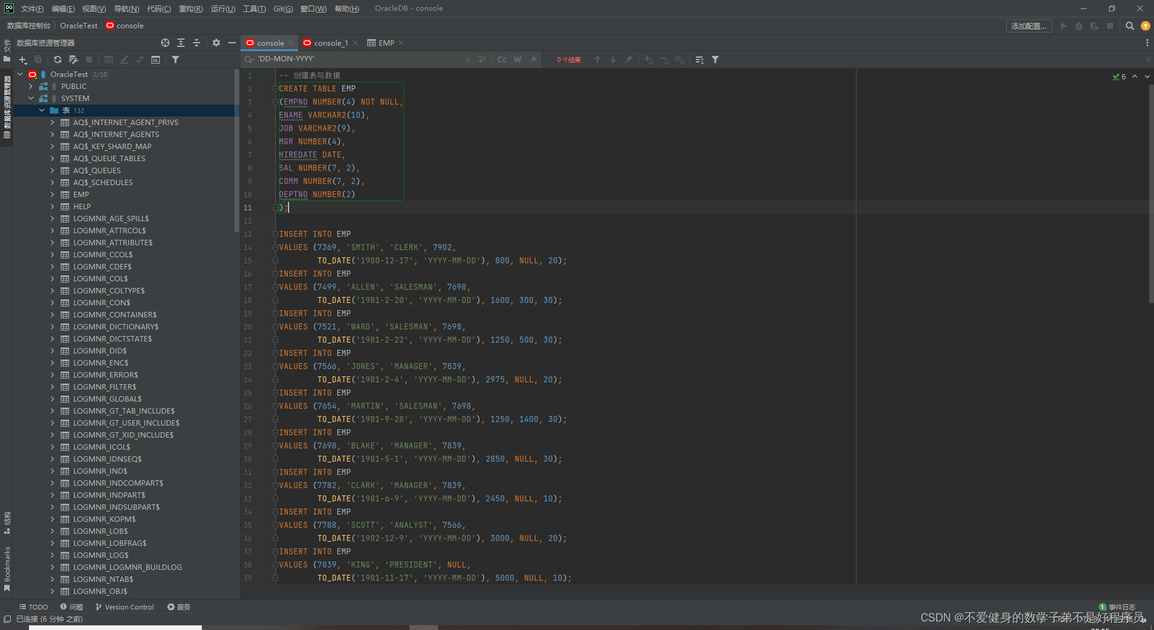The image size is (1154, 630).
Task: Open the 帮助(H) Help menu
Action: pyautogui.click(x=347, y=8)
